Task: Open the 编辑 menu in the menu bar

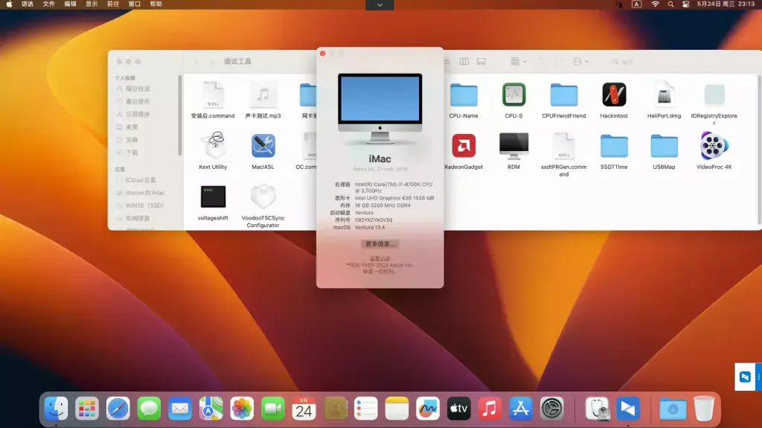Action: [70, 4]
